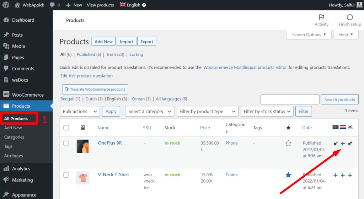Add Dutch translation for OnePlus 9R

(343, 144)
